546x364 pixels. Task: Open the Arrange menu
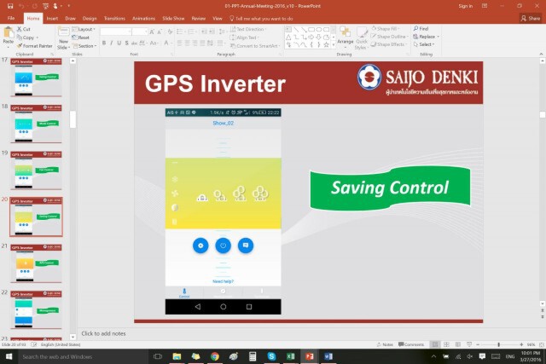pyautogui.click(x=346, y=38)
